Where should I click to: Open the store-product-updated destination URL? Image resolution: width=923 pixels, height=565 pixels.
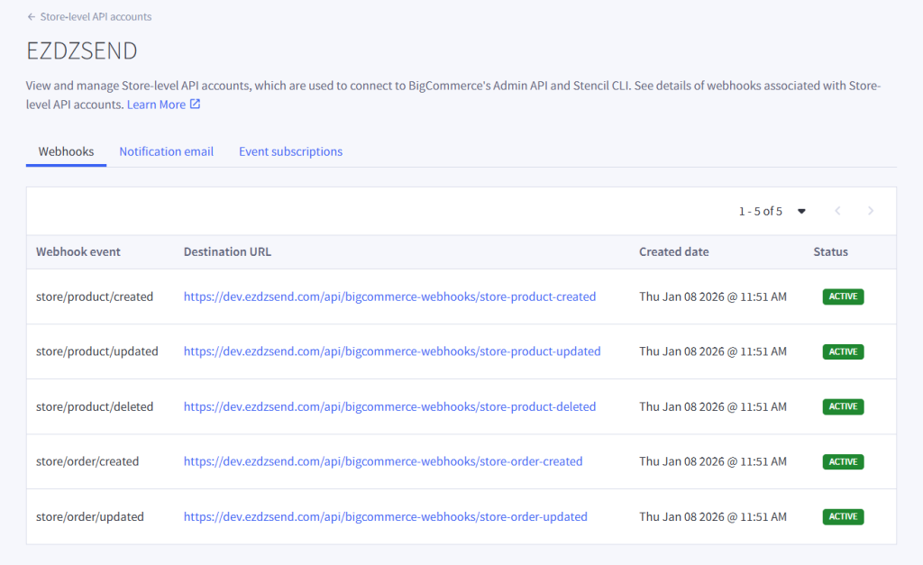click(x=392, y=351)
